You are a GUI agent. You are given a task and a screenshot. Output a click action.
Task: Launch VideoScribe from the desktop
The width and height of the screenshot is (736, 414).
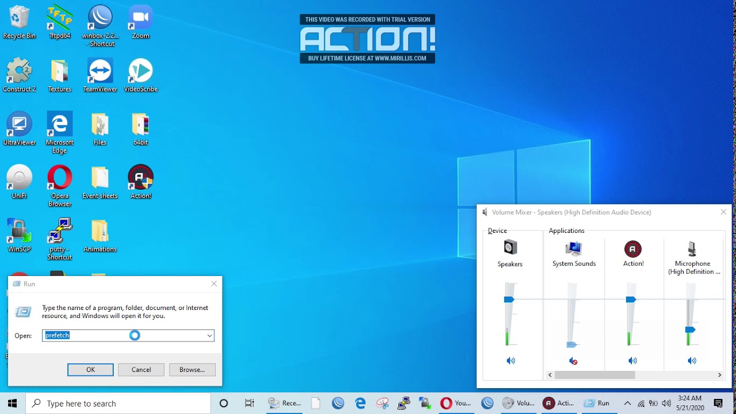[141, 75]
